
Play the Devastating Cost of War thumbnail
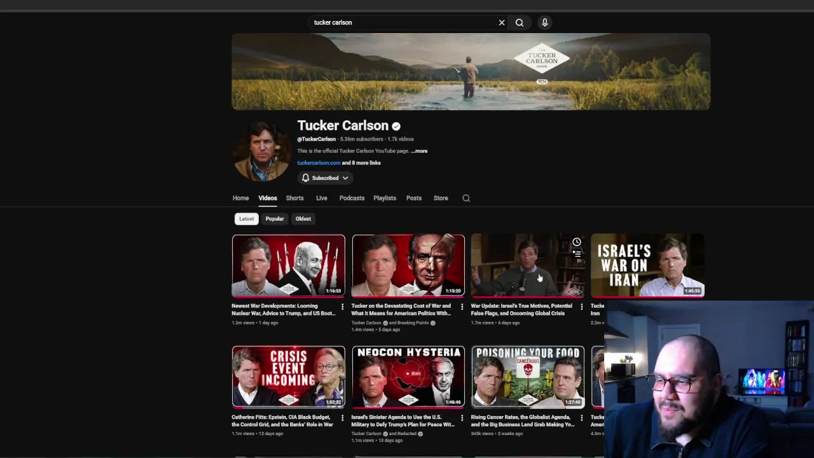pos(408,265)
